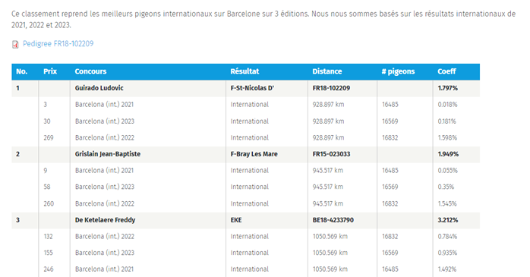Click the Distance column header

tap(327, 71)
